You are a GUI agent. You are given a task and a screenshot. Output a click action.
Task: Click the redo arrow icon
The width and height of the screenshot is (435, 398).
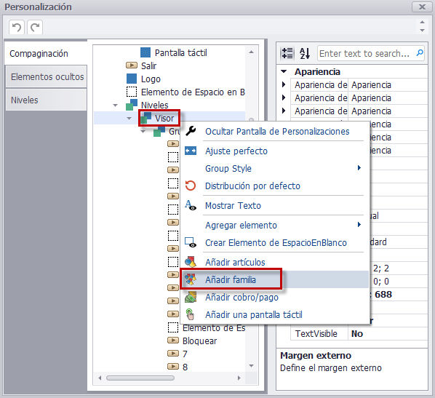[x=35, y=27]
